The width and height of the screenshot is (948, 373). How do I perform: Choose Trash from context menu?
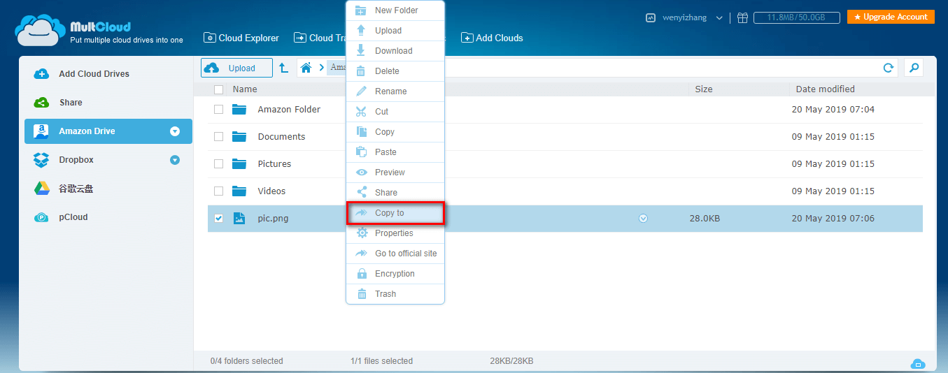click(x=395, y=294)
